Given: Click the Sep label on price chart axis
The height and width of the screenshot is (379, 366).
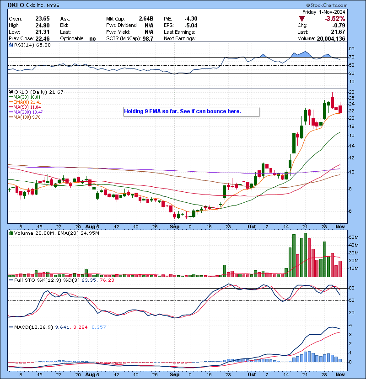Looking at the screenshot, I should pyautogui.click(x=174, y=226).
